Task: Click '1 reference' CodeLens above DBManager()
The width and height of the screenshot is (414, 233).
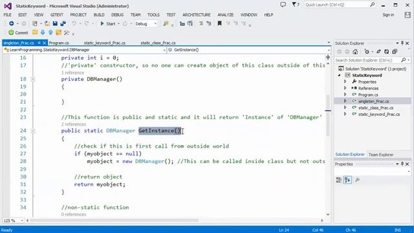Action: 72,72
